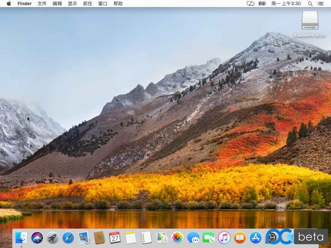The height and width of the screenshot is (248, 331).
Task: Open Messages blue bubble icon
Action: coord(193,238)
